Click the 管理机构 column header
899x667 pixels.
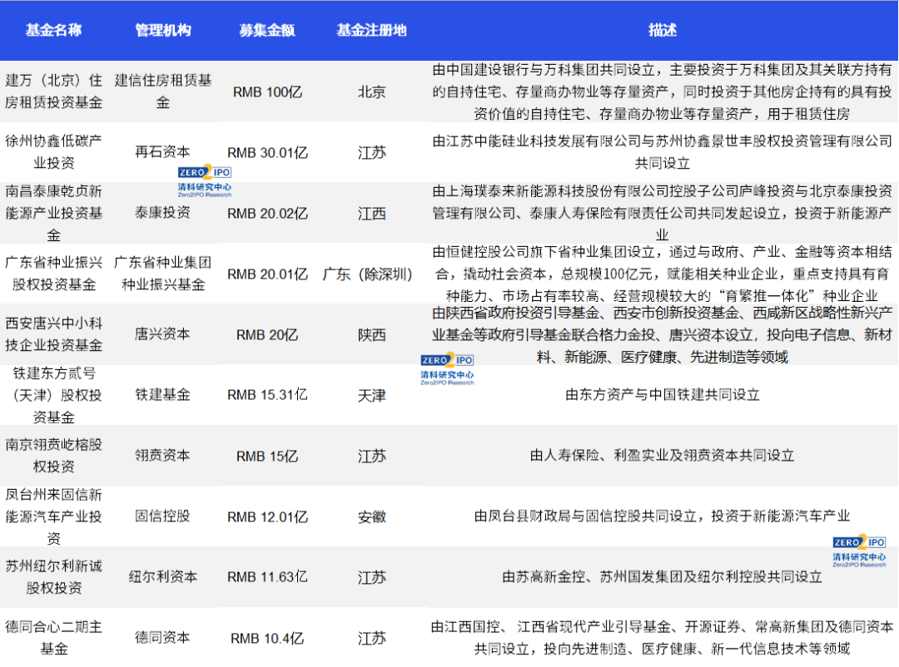[163, 30]
